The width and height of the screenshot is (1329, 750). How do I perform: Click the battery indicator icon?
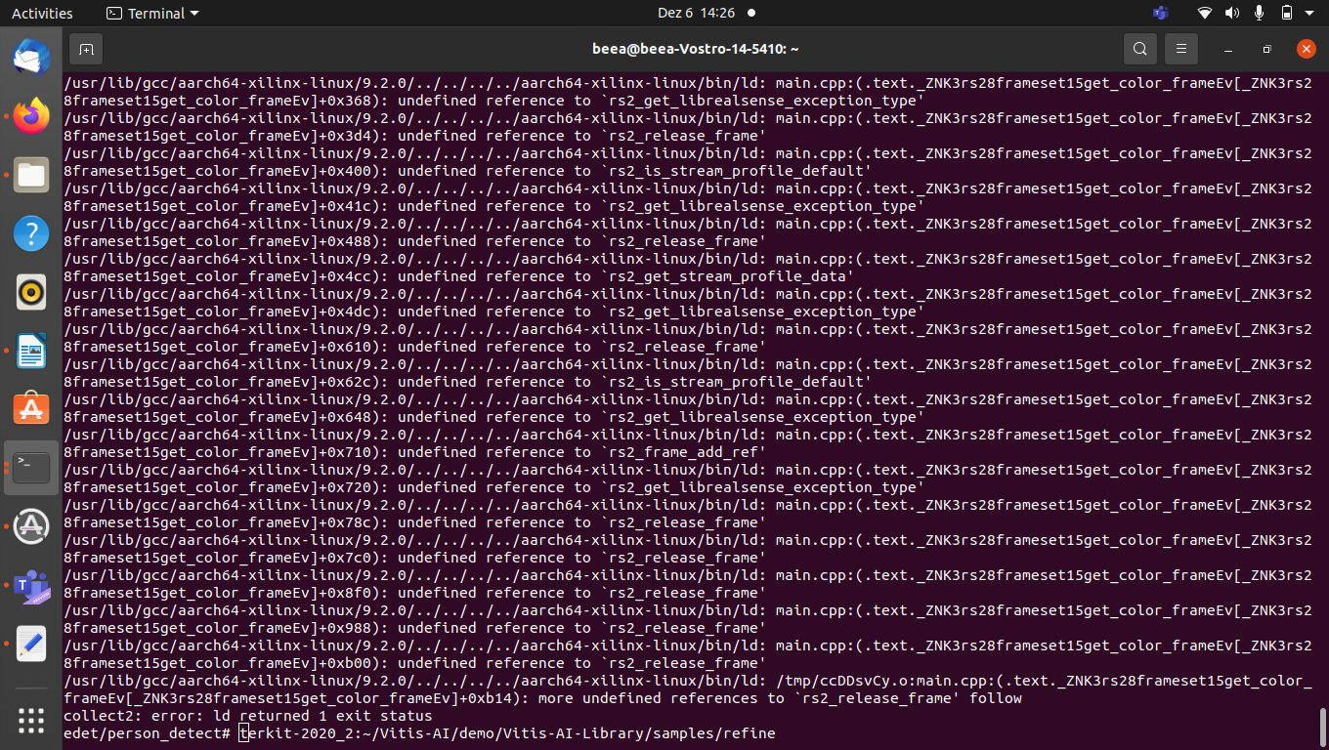tap(1284, 13)
